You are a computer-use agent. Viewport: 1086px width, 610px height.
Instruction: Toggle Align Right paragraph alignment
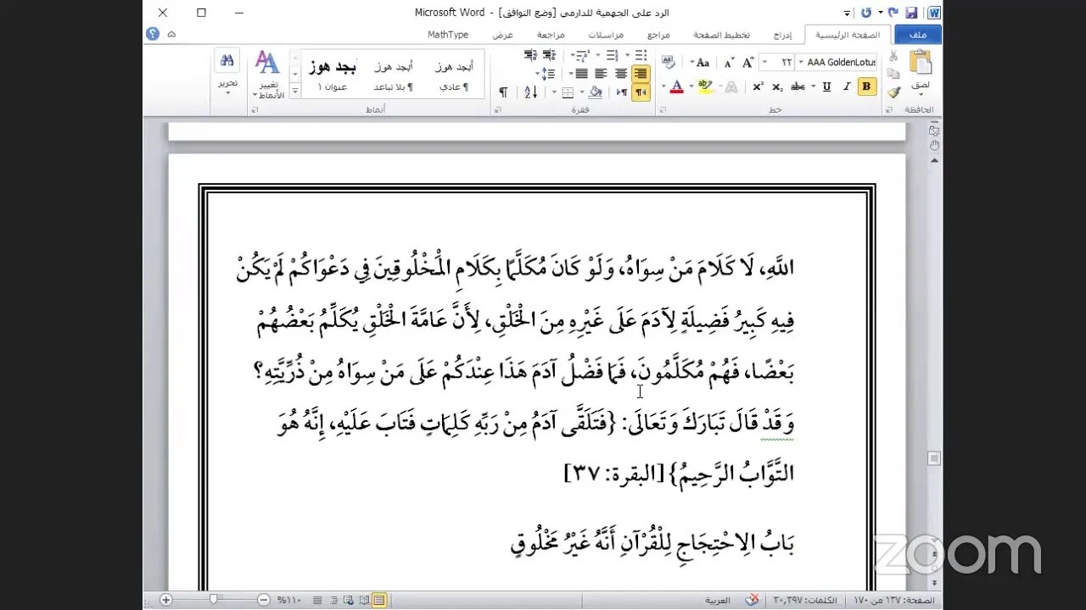(x=641, y=74)
